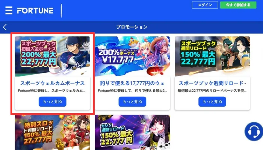Open the 特別スロット weekly reload banner
Viewport: 263px width, 150px height.
(x=53, y=132)
